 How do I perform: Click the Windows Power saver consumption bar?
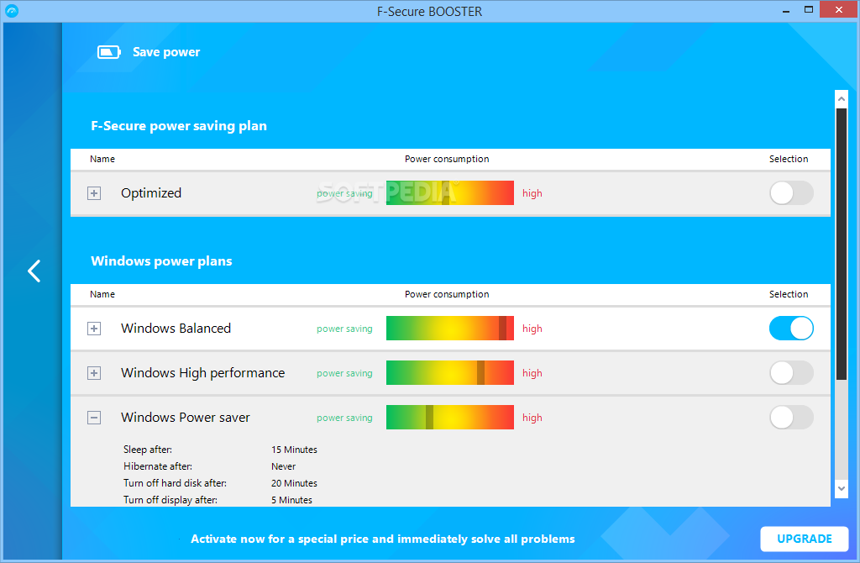tap(450, 418)
